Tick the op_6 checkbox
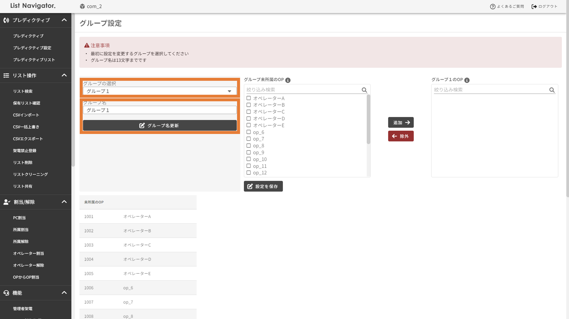Screen dimensions: 569x319 pyautogui.click(x=249, y=132)
